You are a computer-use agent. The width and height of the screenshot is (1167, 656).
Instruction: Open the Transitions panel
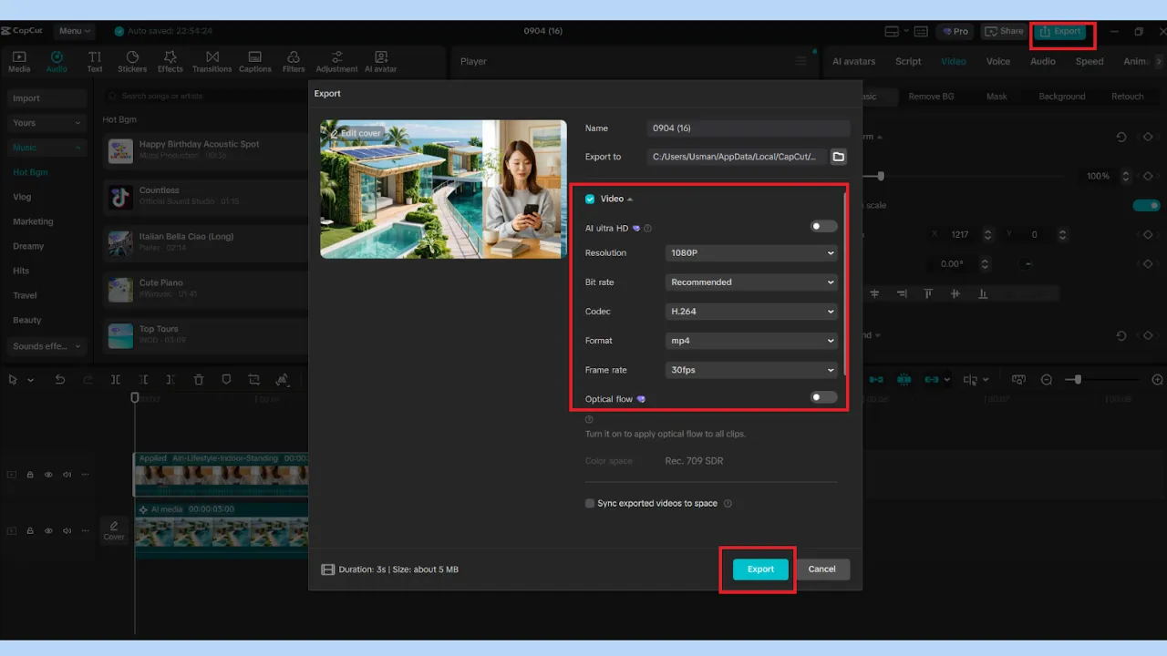click(212, 61)
